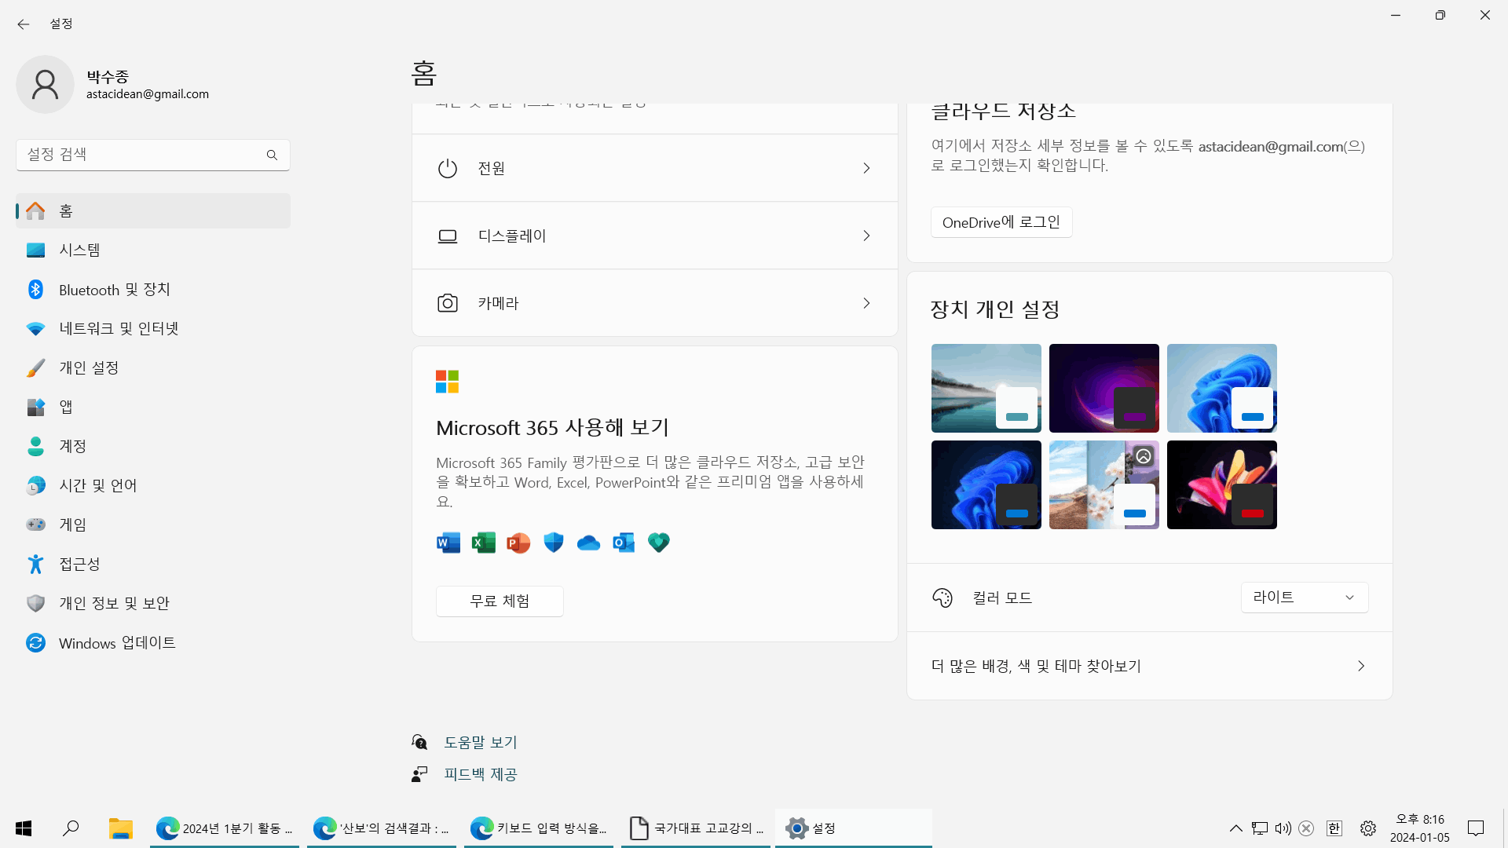Open 네트워크 및 인터넷 Wi-Fi icon

(x=35, y=329)
